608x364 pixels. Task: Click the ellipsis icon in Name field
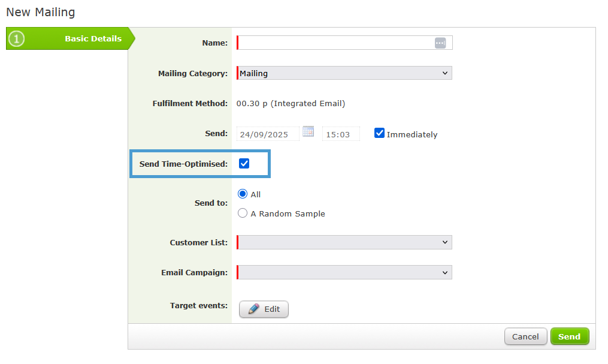click(440, 43)
